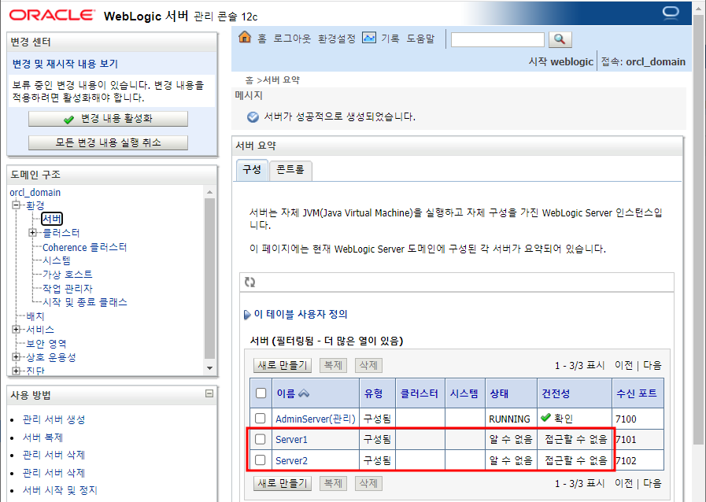Image resolution: width=706 pixels, height=502 pixels.
Task: Select orcl_domain at the top of the domain tree
Action: pyautogui.click(x=35, y=192)
